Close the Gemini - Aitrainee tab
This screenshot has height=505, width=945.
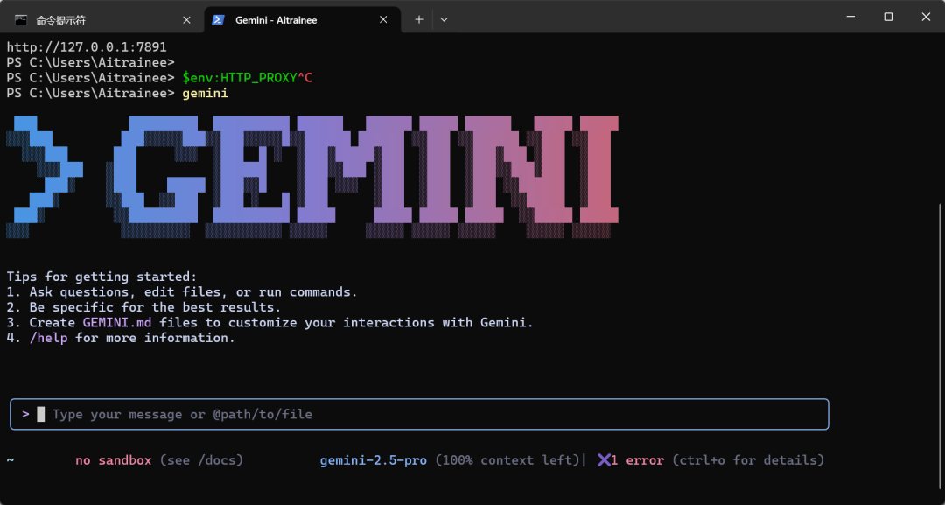(x=383, y=20)
